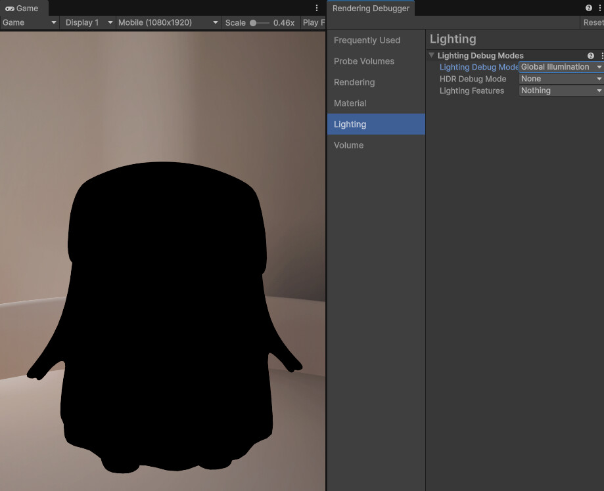The image size is (604, 491).
Task: Open the Game view's kebab menu
Action: click(x=317, y=8)
